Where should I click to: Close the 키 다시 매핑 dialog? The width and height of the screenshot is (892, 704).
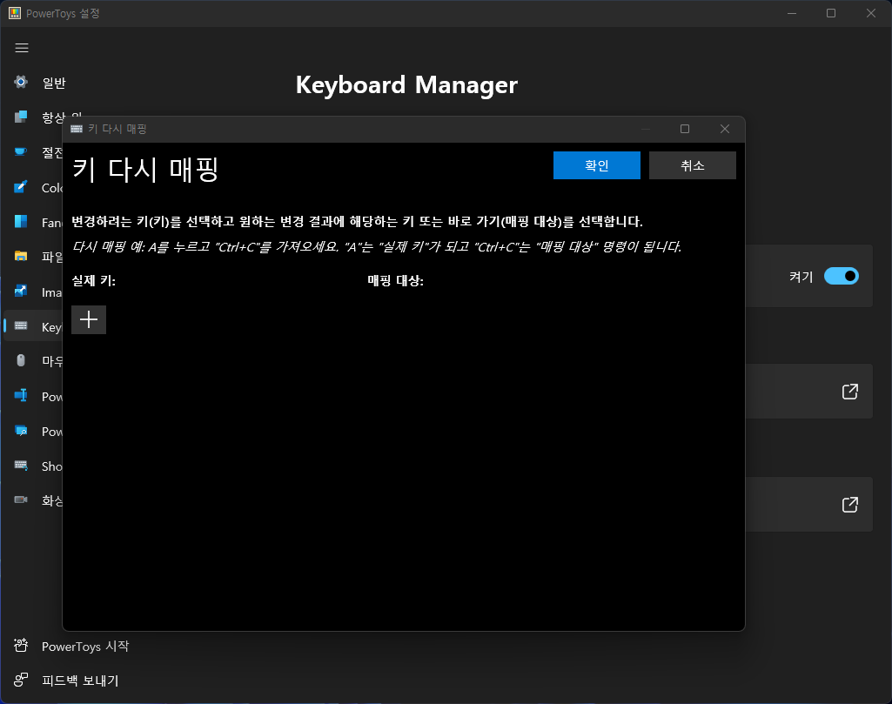tap(725, 129)
